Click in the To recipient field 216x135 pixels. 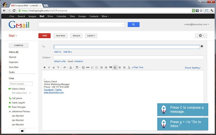[127, 47]
